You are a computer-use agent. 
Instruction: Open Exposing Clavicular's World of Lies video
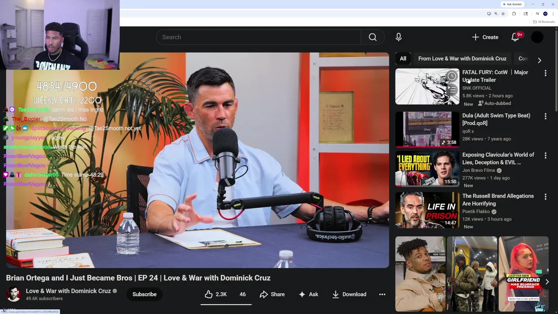click(498, 158)
